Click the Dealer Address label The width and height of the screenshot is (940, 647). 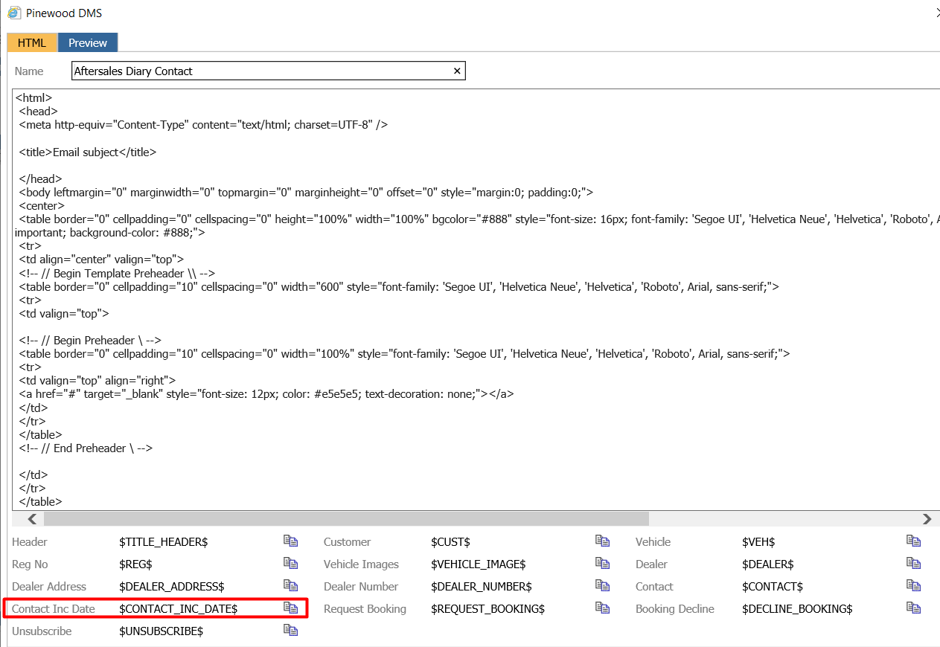point(49,587)
